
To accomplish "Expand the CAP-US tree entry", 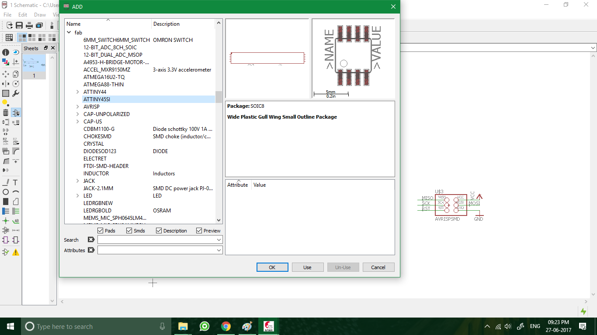I will pos(78,121).
